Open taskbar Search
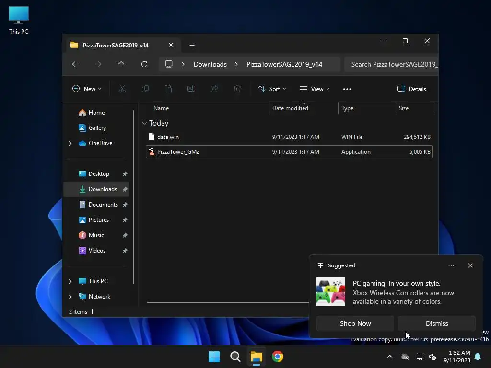Viewport: 491px width, 368px height. 235,356
